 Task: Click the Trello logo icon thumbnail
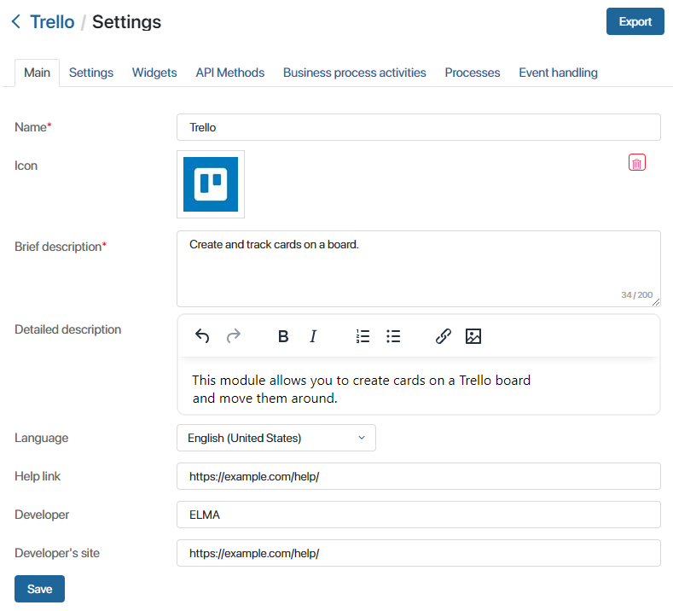[x=211, y=184]
